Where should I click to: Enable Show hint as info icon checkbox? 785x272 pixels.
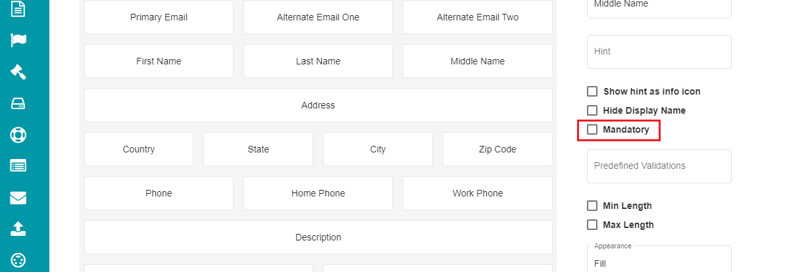click(592, 91)
